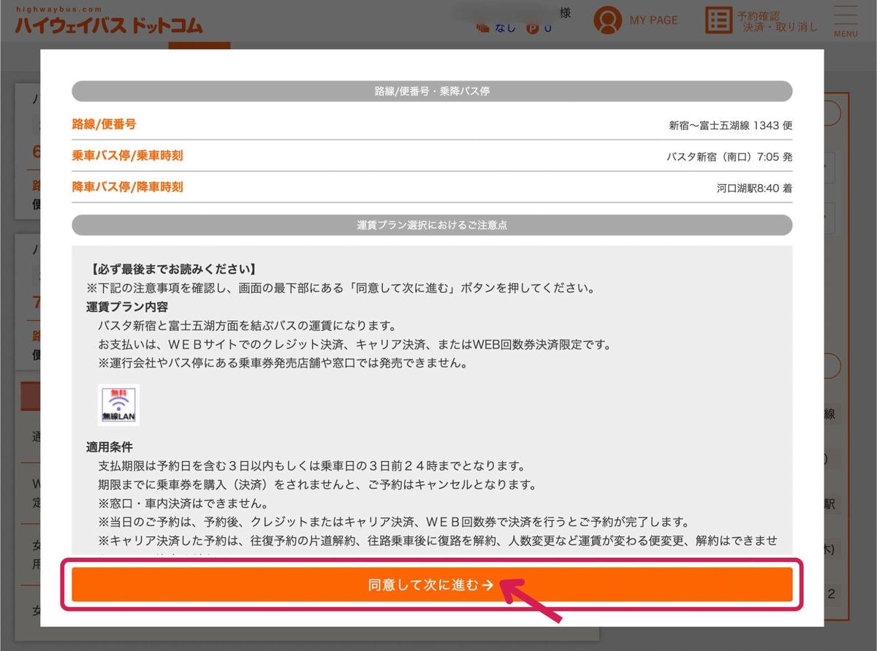Click the 無料 無線LAN Wi-Fi icon

(x=118, y=405)
